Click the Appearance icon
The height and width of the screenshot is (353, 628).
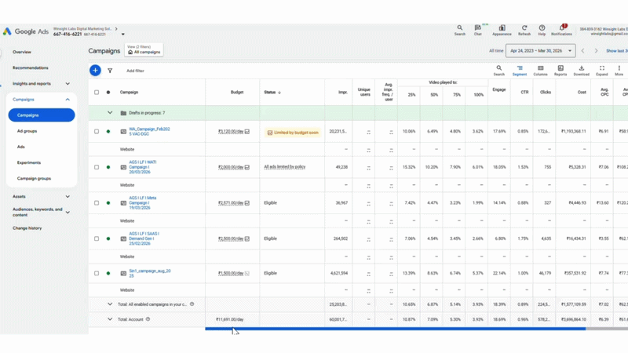click(502, 28)
